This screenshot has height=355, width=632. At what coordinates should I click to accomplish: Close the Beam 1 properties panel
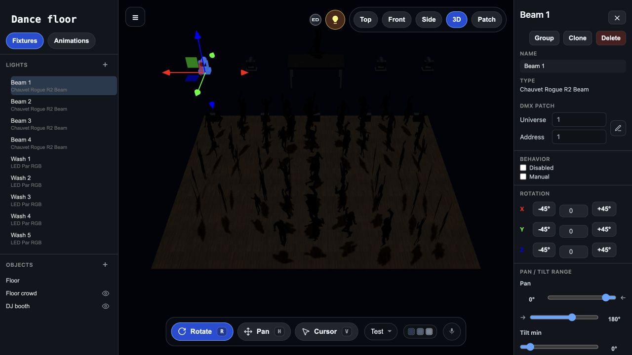pos(617,18)
